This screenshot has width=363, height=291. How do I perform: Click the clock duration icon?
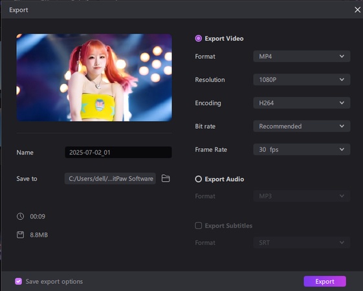[20, 216]
